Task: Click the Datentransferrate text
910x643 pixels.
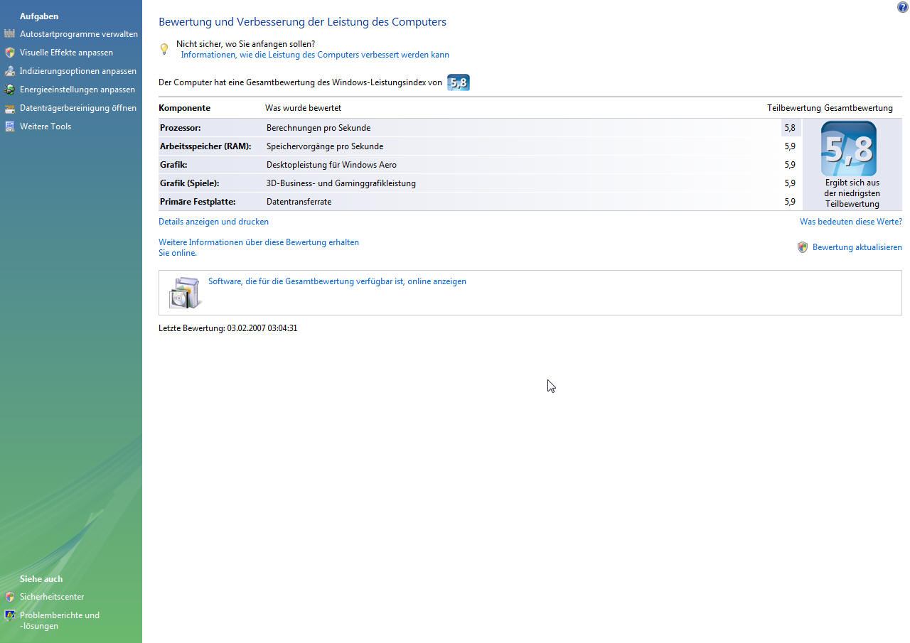Action: coord(299,202)
